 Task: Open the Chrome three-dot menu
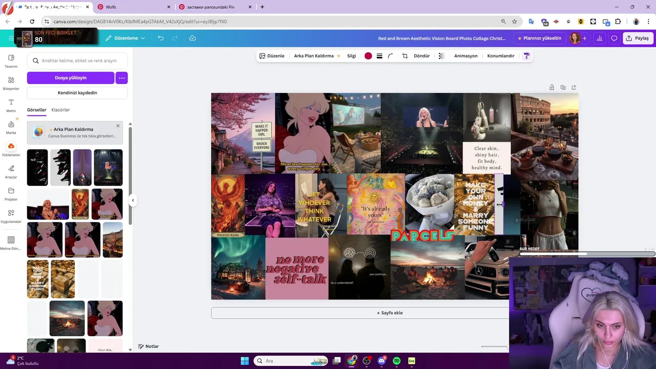click(648, 22)
